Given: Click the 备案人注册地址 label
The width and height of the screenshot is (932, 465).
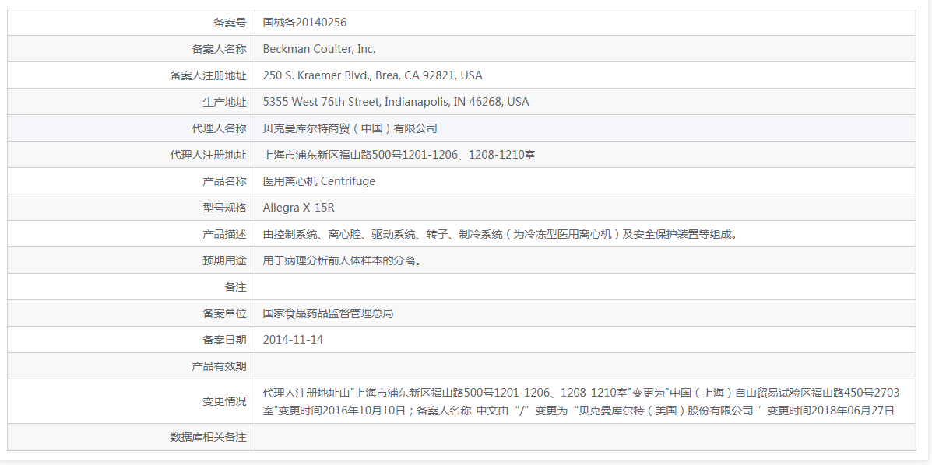Looking at the screenshot, I should tap(208, 75).
